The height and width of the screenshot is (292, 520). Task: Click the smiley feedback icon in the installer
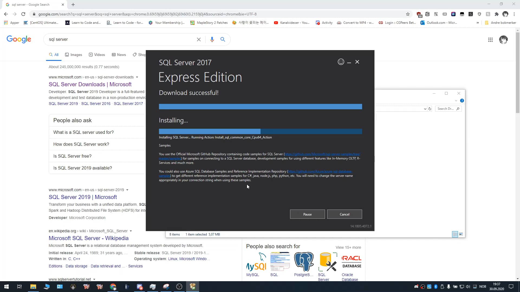pyautogui.click(x=341, y=62)
